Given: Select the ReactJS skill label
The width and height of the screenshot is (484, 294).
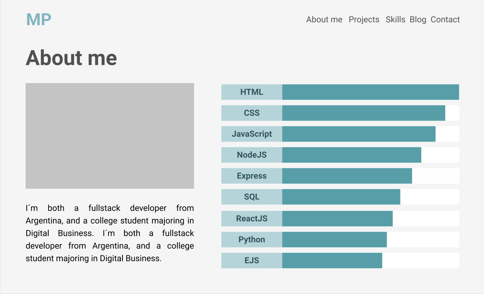Looking at the screenshot, I should coord(252,218).
